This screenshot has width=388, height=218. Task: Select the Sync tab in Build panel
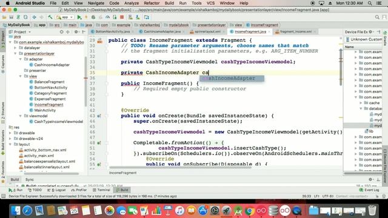pyautogui.click(x=30, y=179)
